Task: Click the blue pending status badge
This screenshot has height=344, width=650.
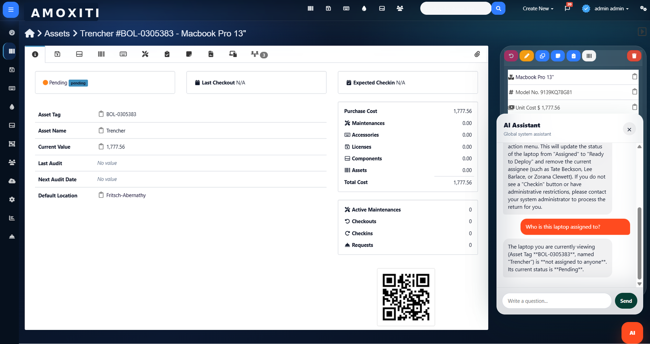Action: [78, 83]
